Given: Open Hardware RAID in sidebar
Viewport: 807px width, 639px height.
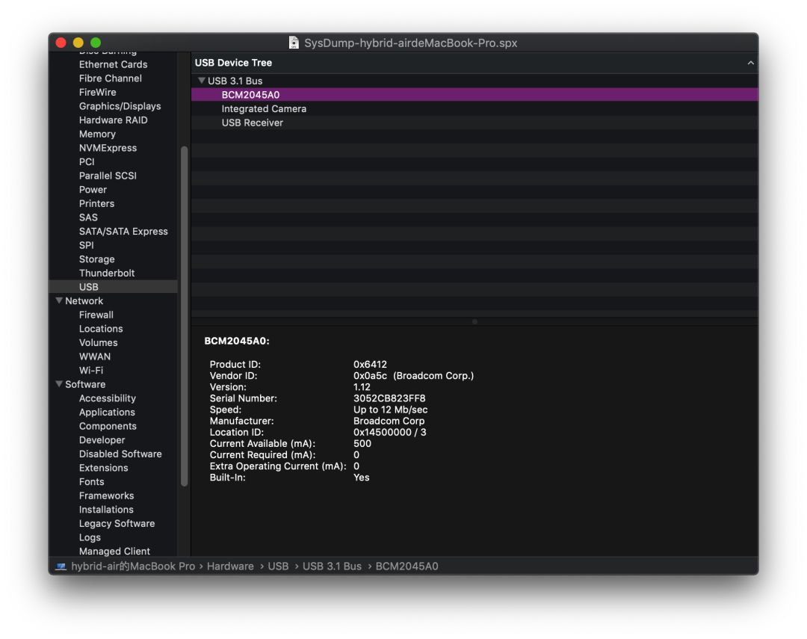Looking at the screenshot, I should tap(114, 120).
